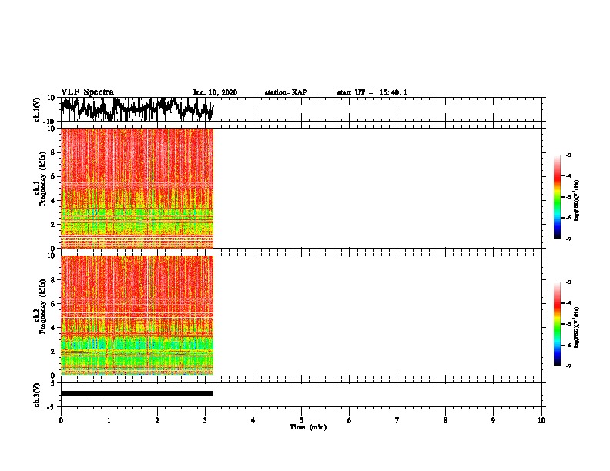This screenshot has width=610, height=471.
Task: Click the 'ch.1(V)' axis label
Action: point(37,109)
